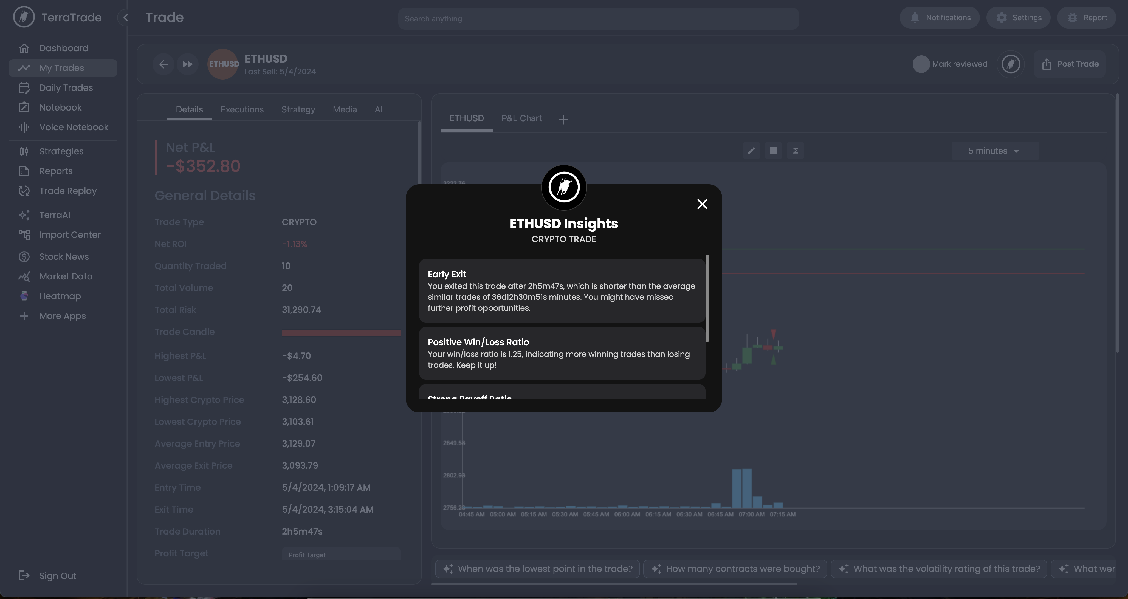Click the Post Trade button
This screenshot has width=1128, height=599.
1070,64
